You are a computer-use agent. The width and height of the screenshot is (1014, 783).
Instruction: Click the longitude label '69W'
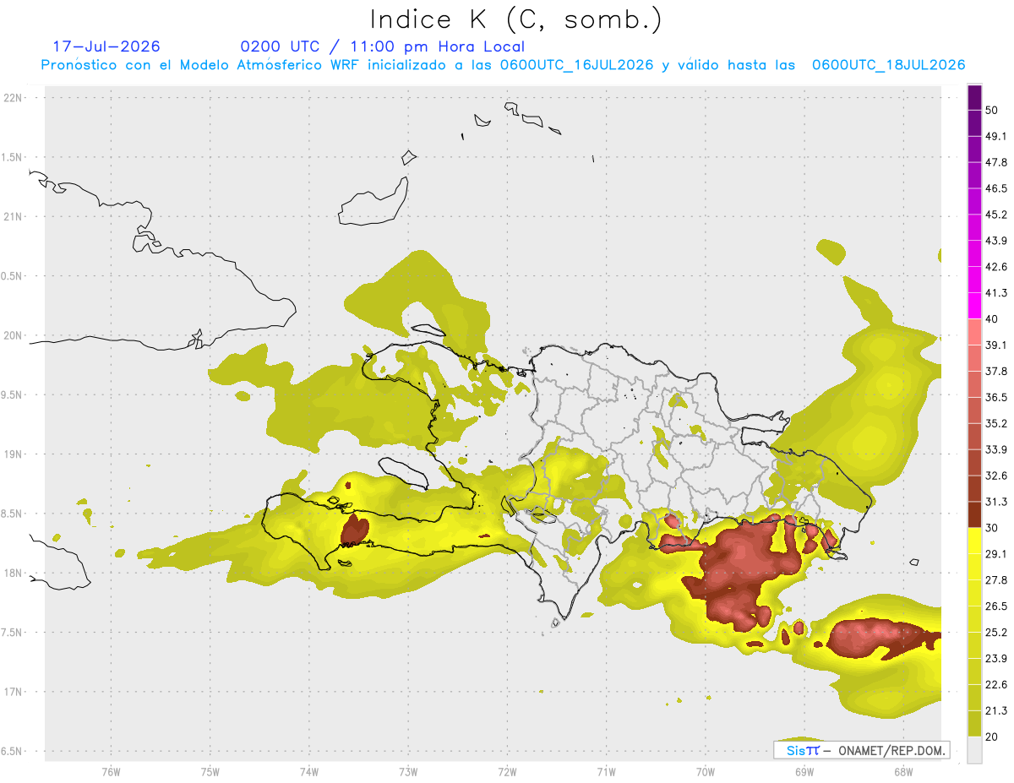point(804,772)
